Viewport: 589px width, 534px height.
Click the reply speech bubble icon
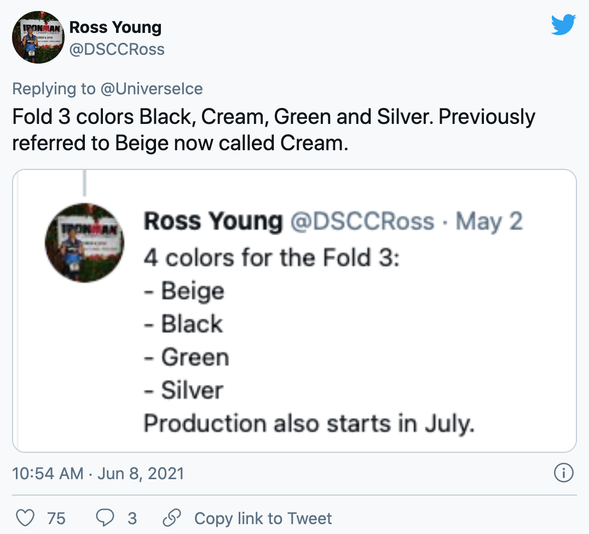tap(105, 518)
